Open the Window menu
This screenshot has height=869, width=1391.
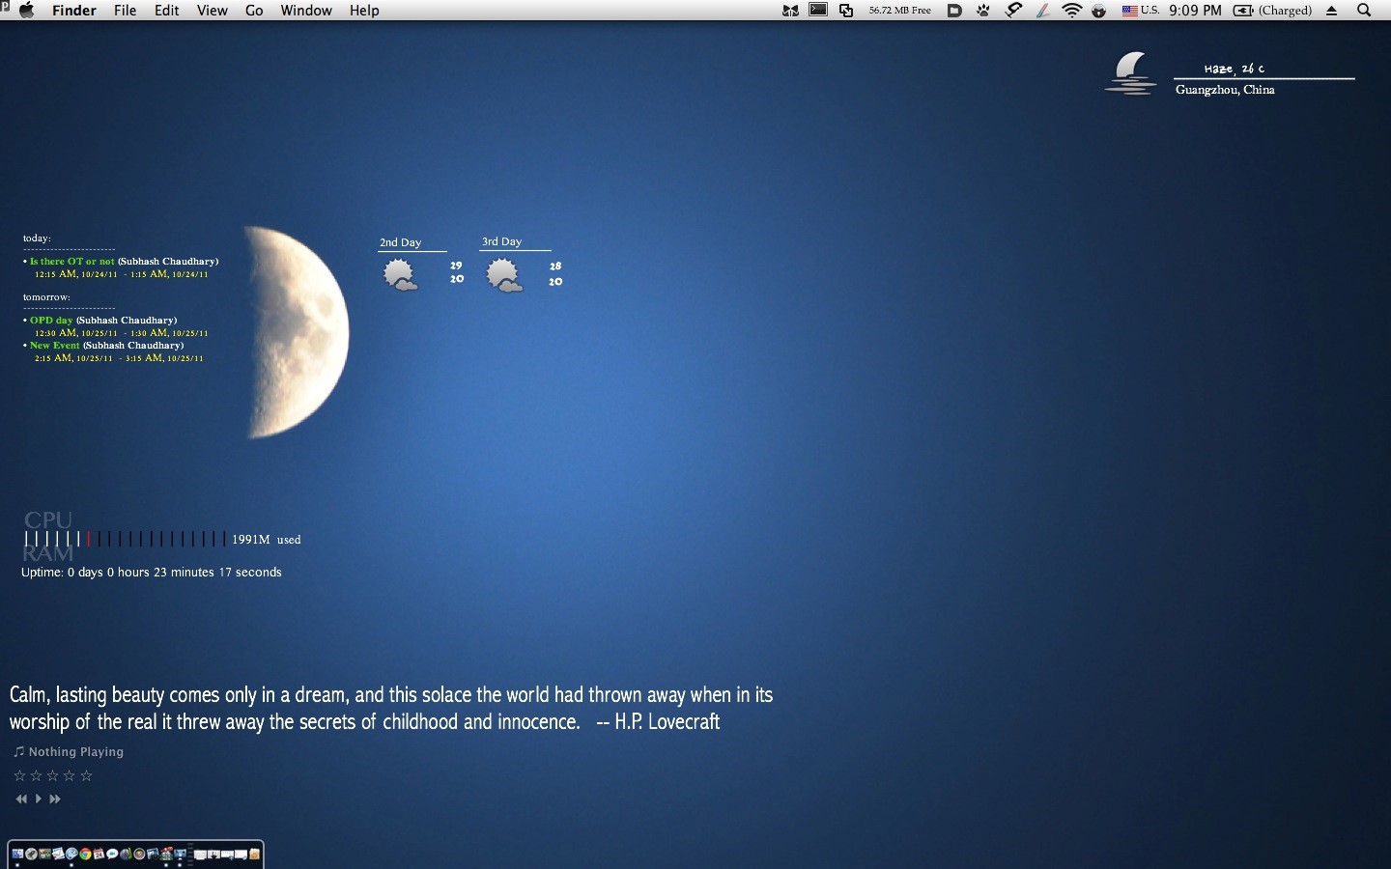pyautogui.click(x=306, y=11)
